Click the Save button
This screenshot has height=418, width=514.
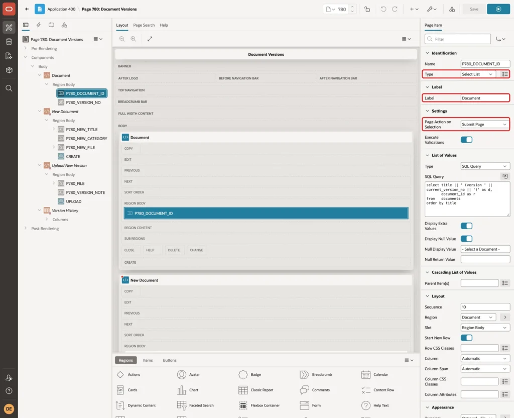tap(474, 9)
